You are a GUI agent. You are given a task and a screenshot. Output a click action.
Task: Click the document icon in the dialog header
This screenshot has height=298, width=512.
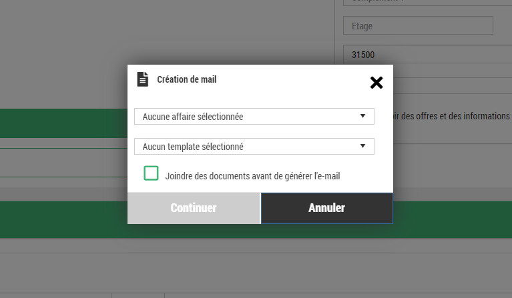(142, 79)
